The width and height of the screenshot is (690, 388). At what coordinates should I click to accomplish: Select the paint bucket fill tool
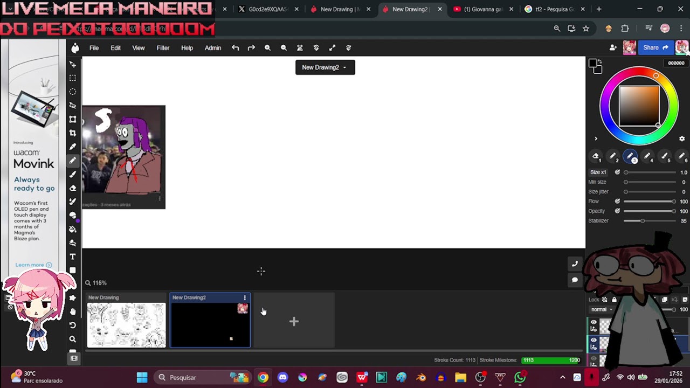73,229
